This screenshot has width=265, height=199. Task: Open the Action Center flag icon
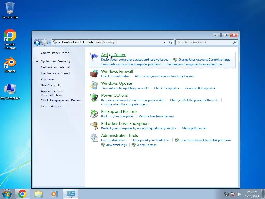point(94,57)
